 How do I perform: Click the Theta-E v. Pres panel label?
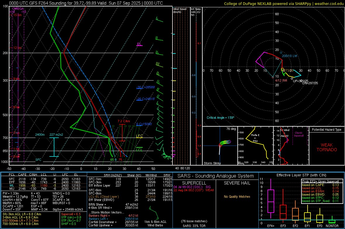tap(255, 138)
